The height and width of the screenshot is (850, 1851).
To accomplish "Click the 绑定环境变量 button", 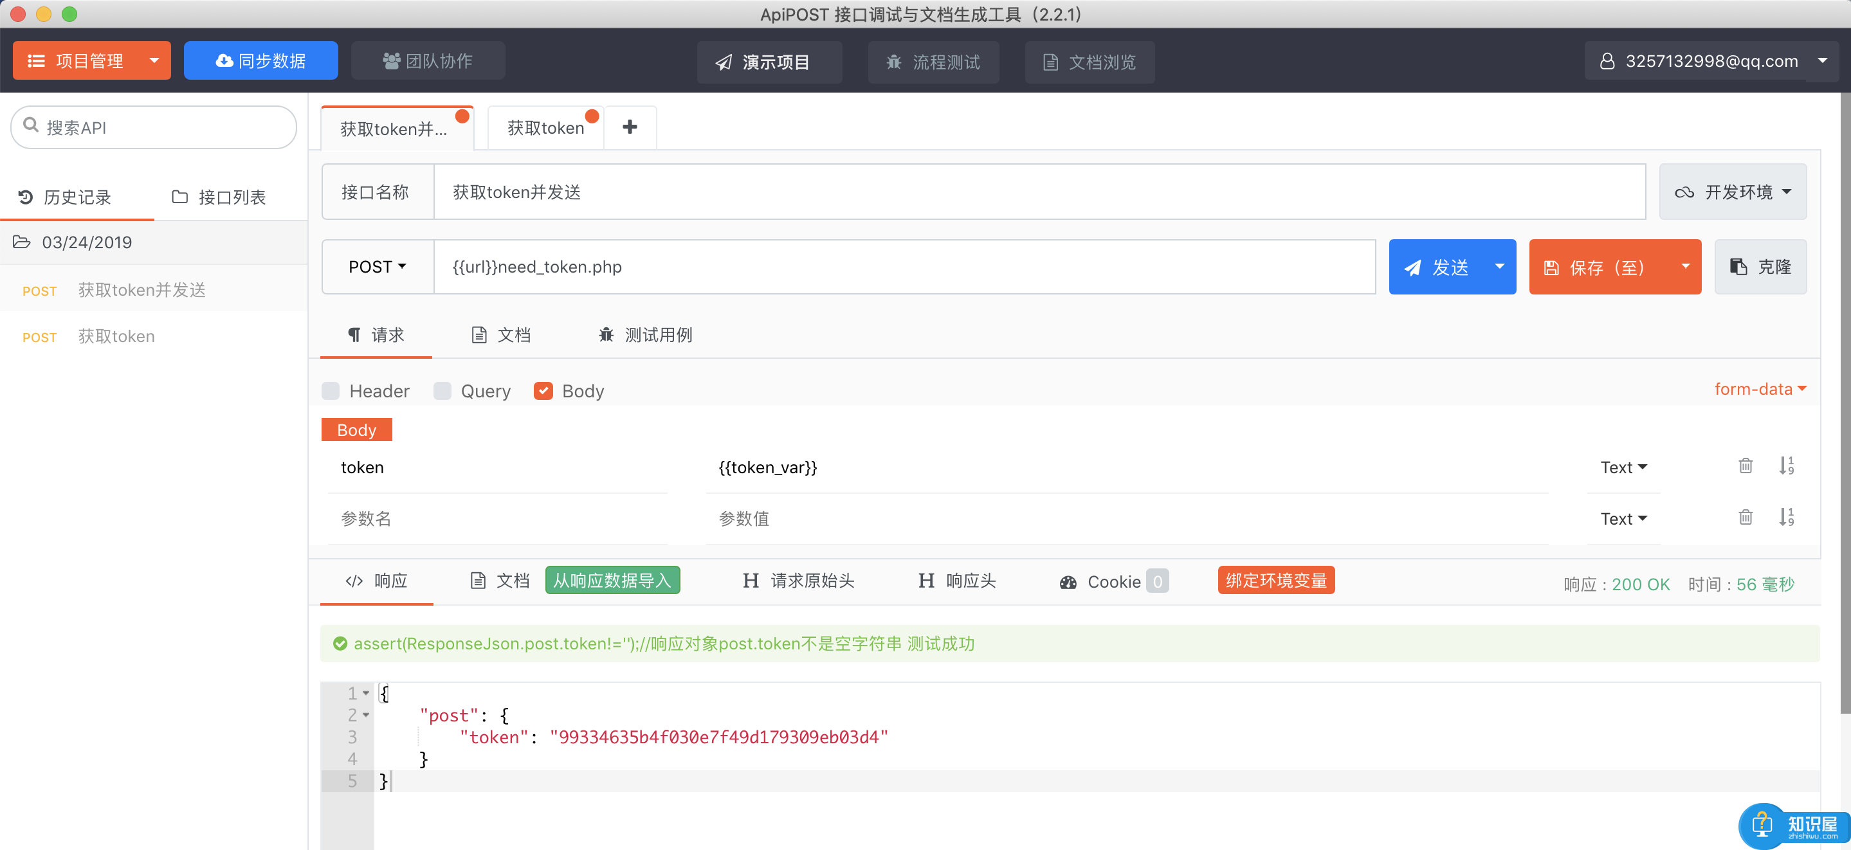I will click(x=1275, y=581).
